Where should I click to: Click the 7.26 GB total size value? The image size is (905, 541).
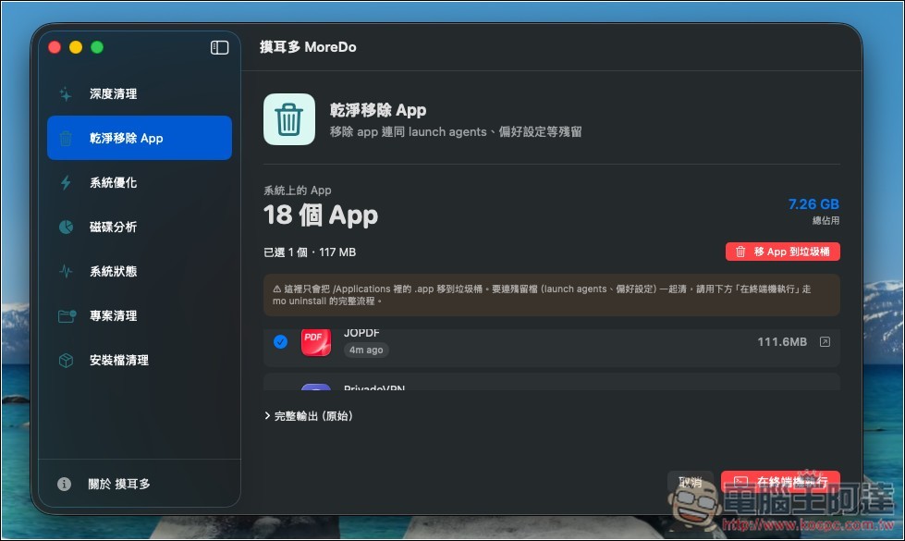[x=813, y=203]
